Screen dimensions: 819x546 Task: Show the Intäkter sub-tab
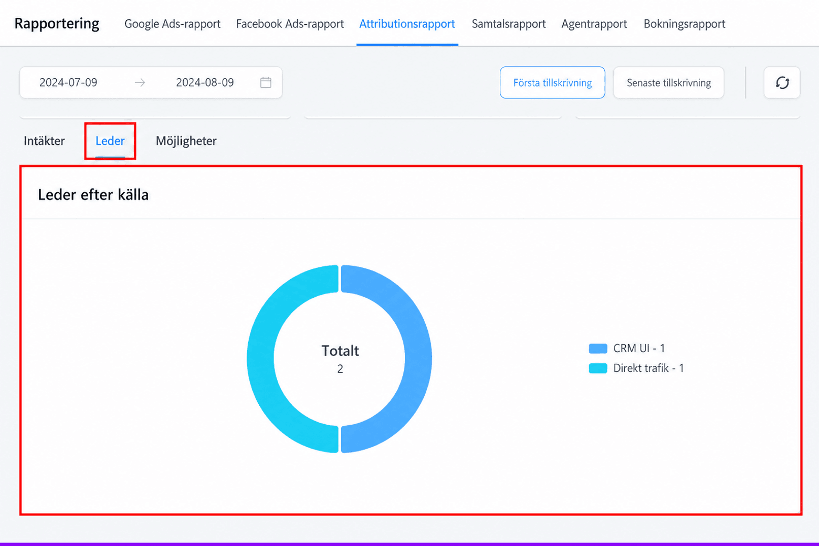click(44, 141)
